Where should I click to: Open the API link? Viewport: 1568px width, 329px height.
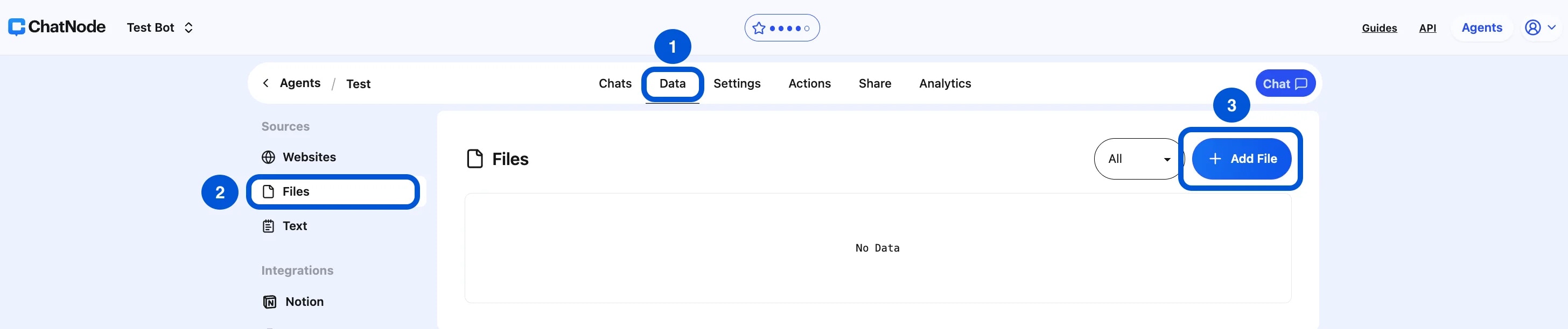[1427, 28]
